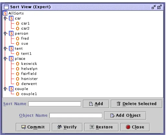The height and width of the screenshot is (135, 166).
Task: Click the sort icon beside car
Action: 11,18
